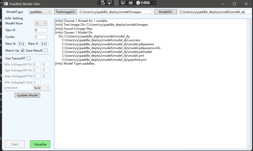The width and height of the screenshot is (253, 151).
Task: Enable the Save Result checkbox
Action: pyautogui.click(x=46, y=51)
